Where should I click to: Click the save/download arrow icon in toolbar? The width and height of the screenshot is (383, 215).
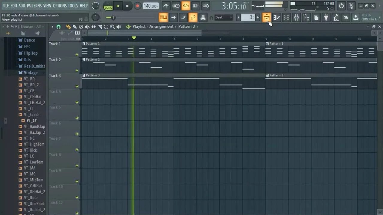coord(356,17)
